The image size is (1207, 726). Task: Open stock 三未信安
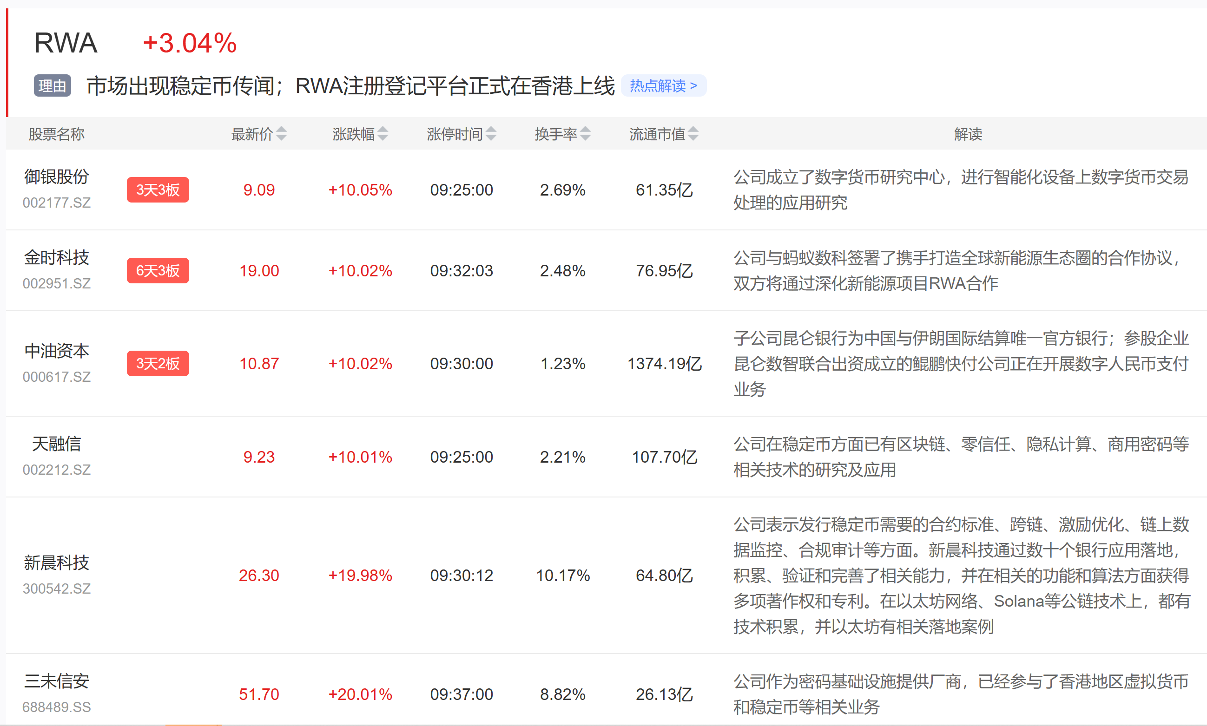57,681
